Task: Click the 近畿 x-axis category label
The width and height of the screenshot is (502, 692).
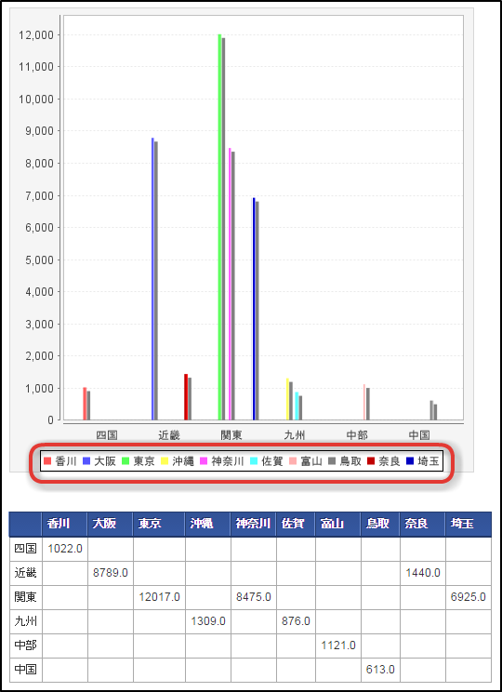Action: pos(169,435)
